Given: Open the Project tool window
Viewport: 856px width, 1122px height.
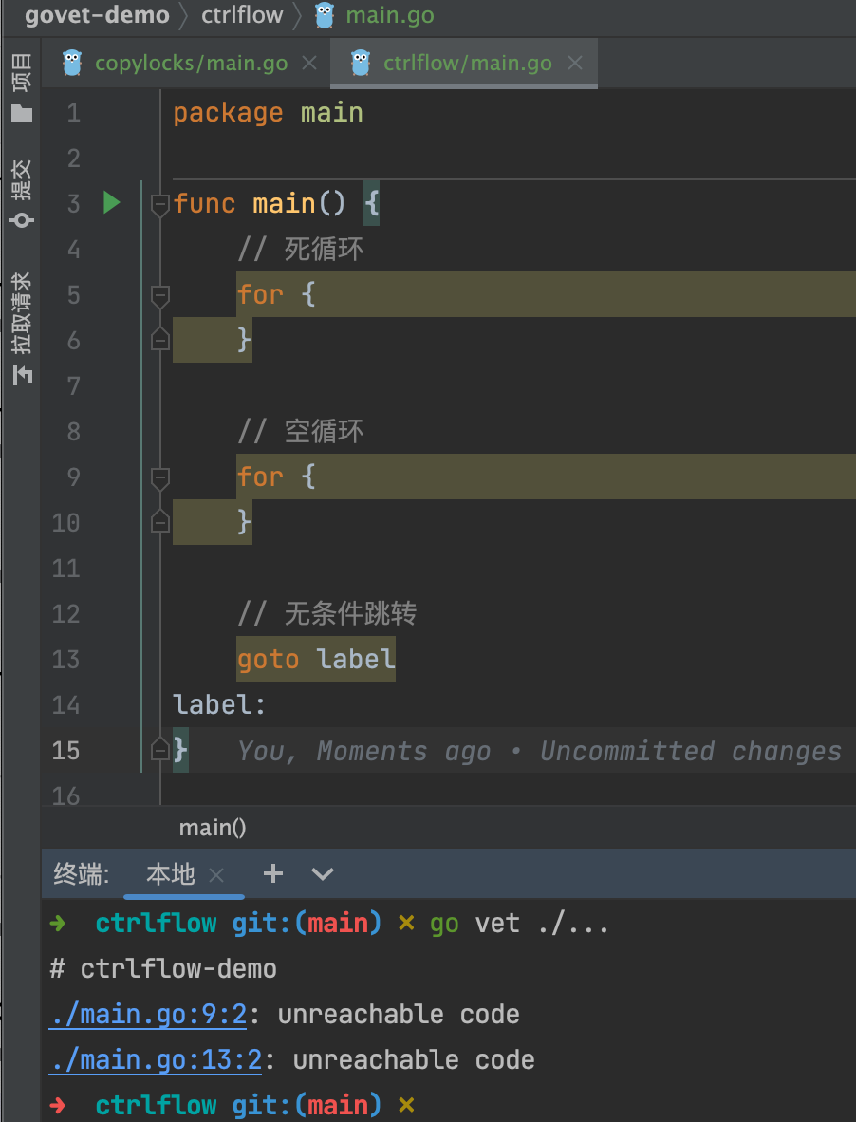Looking at the screenshot, I should tap(21, 86).
